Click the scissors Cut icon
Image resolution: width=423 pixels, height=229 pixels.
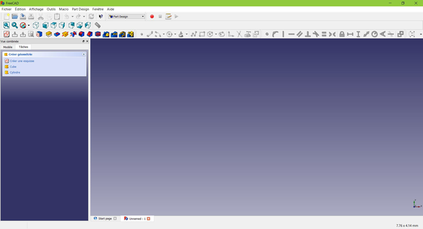point(41,16)
